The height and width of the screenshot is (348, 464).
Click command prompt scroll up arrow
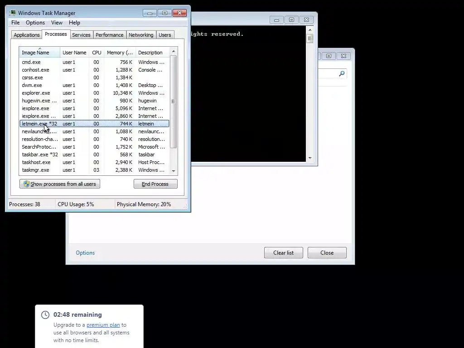310,30
